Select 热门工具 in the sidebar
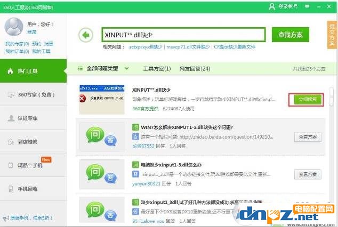This screenshot has width=338, height=227. click(x=33, y=71)
